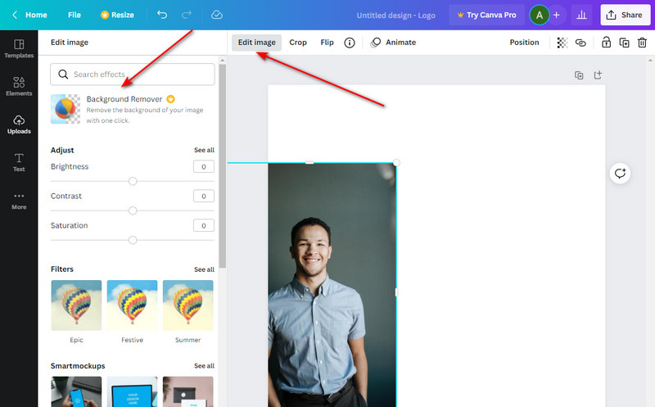Toggle the lock icon for the image
This screenshot has width=655, height=407.
coord(606,43)
